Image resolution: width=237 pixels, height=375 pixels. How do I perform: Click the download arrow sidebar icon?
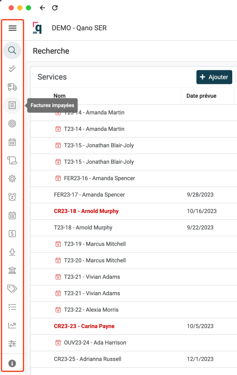[x=12, y=252]
